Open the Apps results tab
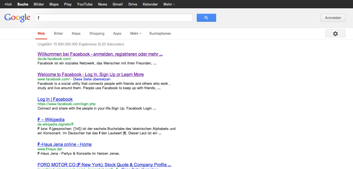 coord(117,34)
